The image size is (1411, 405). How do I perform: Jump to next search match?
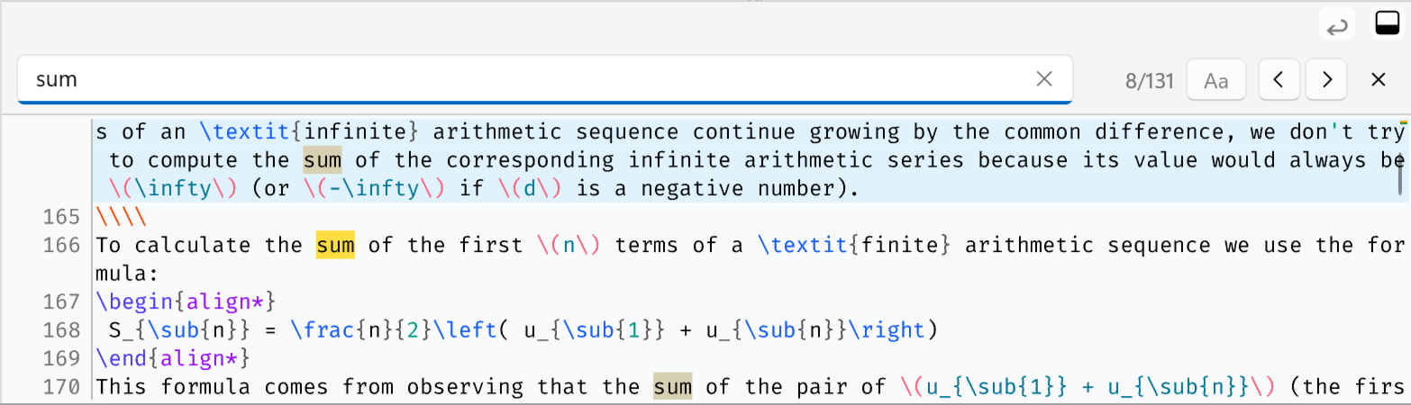(1326, 79)
